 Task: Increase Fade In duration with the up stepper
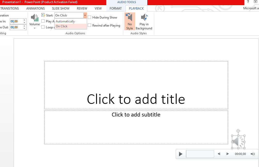(x=25, y=20)
